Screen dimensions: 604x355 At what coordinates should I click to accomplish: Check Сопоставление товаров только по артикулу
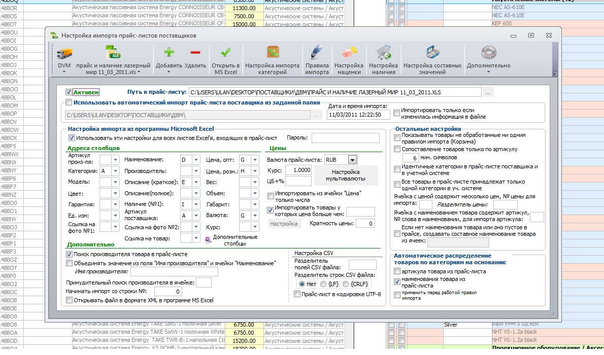[397, 149]
